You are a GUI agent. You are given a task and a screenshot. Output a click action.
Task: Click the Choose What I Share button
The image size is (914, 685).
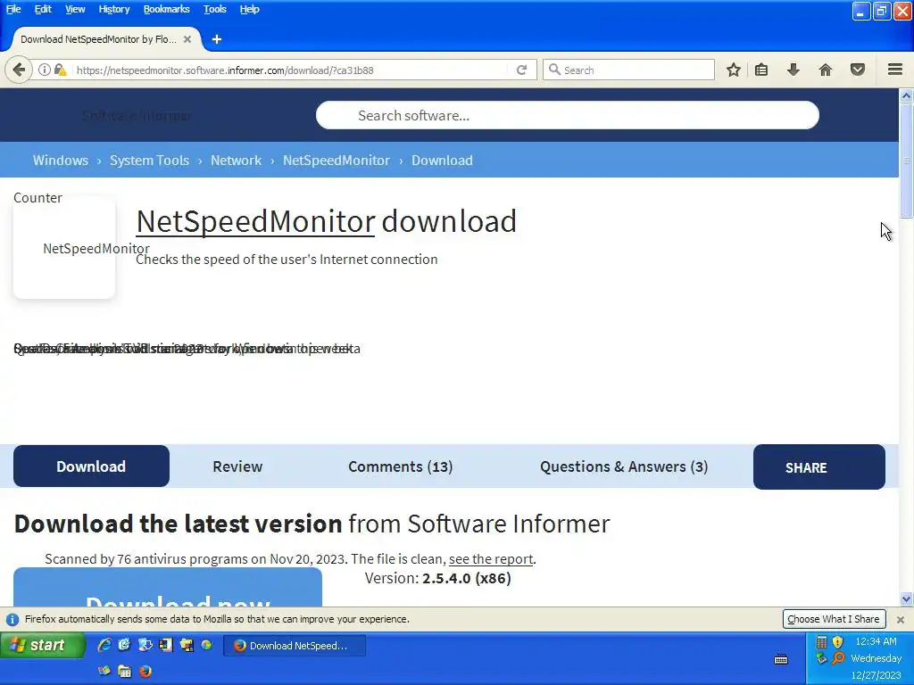point(834,619)
